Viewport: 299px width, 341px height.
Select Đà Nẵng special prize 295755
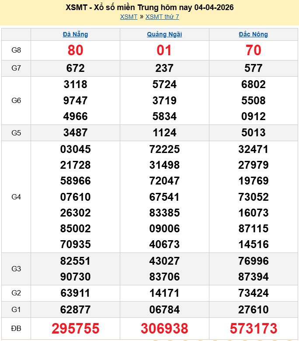click(x=75, y=328)
